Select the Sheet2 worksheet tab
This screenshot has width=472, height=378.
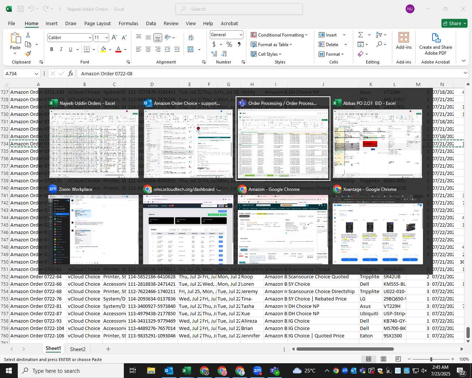click(78, 349)
